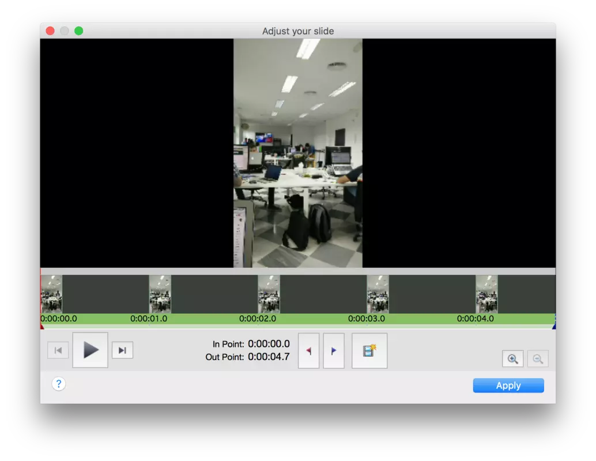This screenshot has width=596, height=461.
Task: Click the timeline thumbnail at 0:00:01.0
Action: [160, 294]
